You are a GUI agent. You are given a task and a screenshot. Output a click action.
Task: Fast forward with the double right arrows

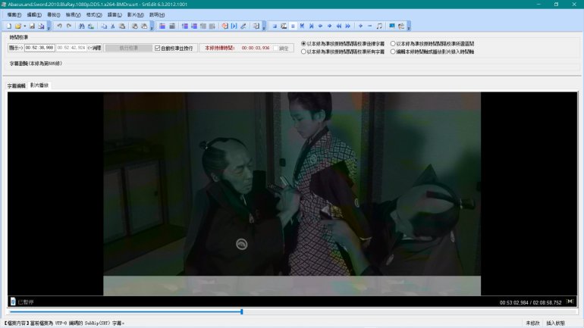coord(348,26)
